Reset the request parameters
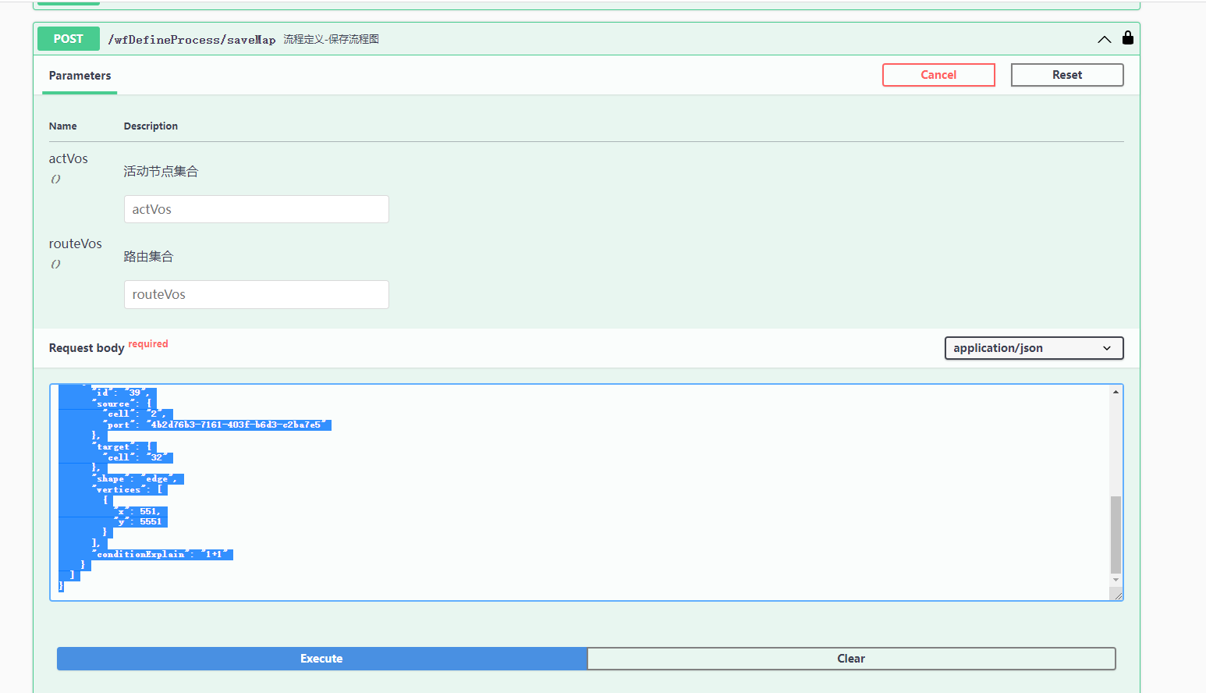 (x=1067, y=75)
